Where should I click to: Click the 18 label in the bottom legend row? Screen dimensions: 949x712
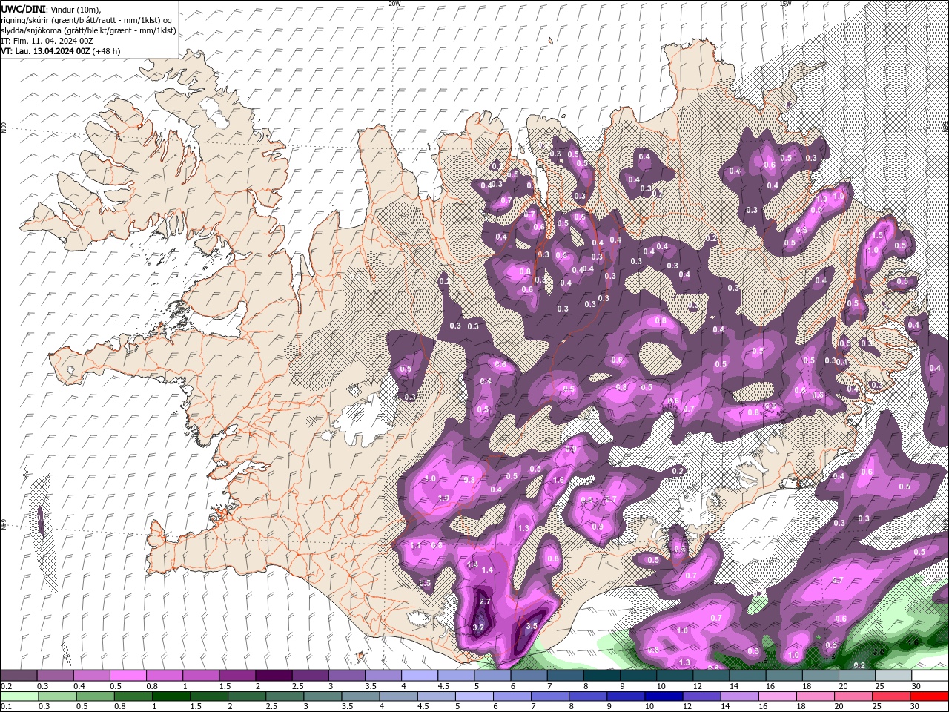(x=801, y=707)
